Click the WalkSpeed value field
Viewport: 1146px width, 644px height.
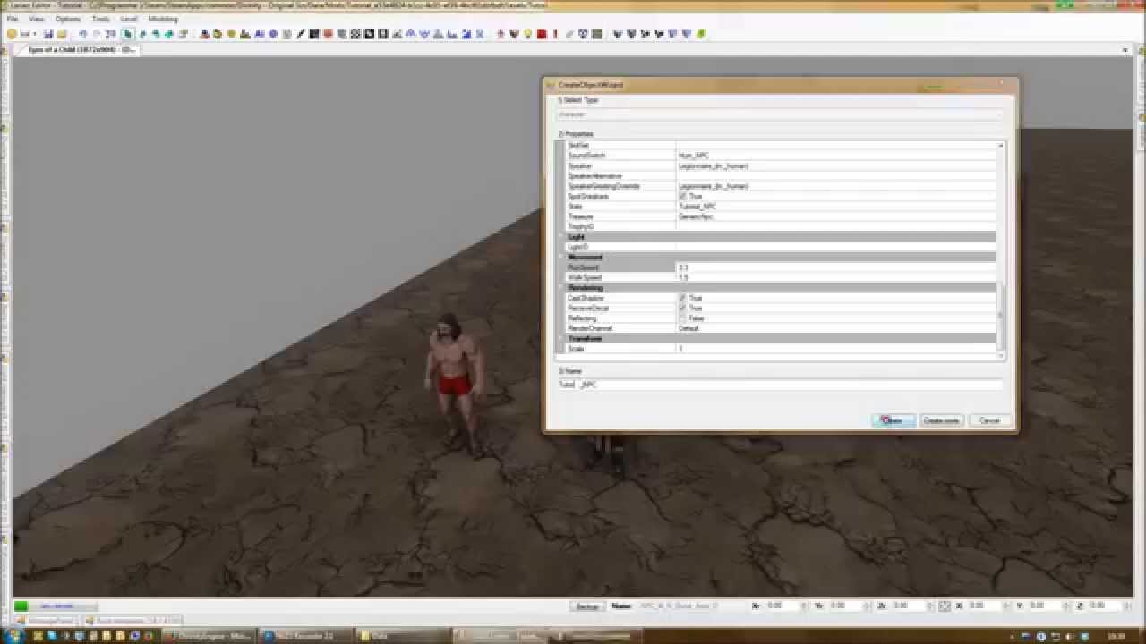coord(835,277)
